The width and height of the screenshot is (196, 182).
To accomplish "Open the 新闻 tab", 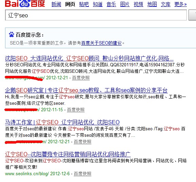I will (56, 4).
